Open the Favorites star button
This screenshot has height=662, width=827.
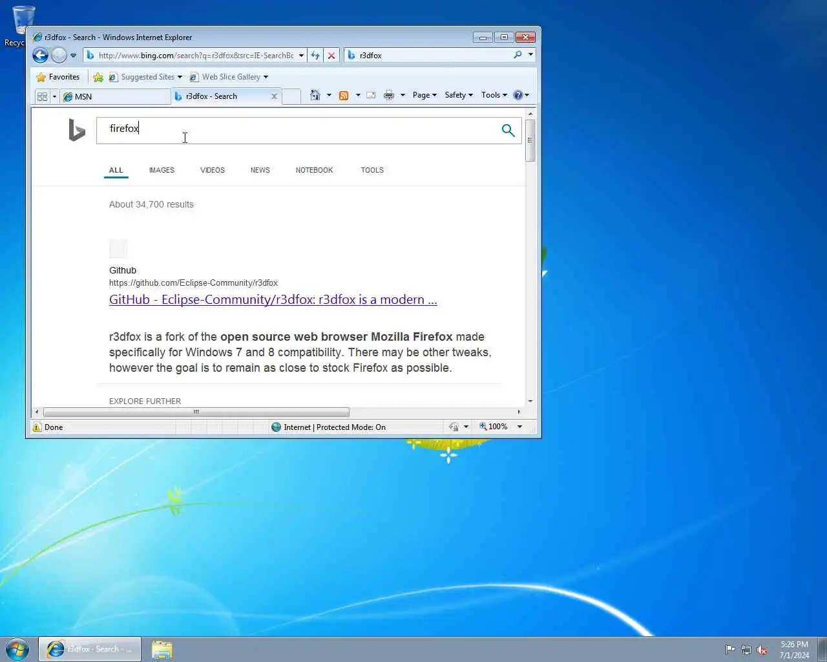tap(58, 77)
